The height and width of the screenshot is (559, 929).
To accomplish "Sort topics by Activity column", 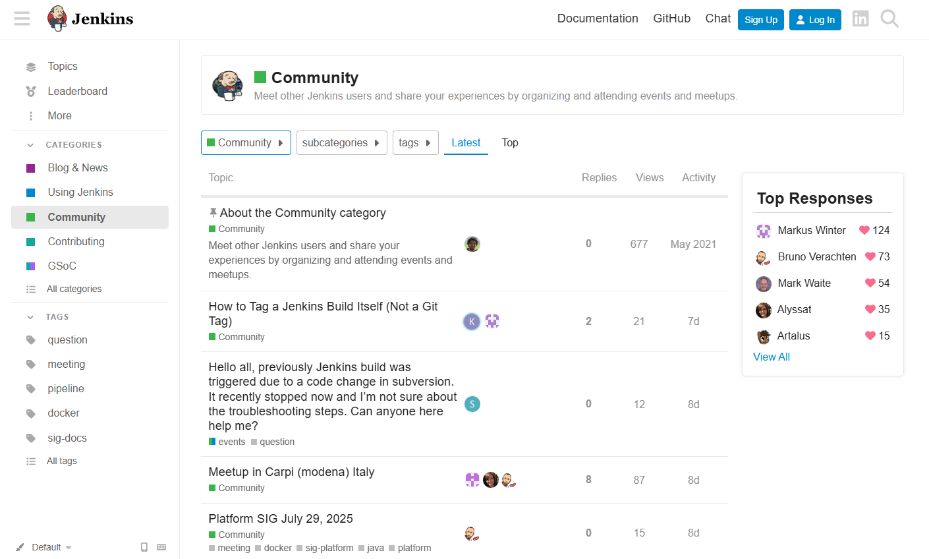I will (x=698, y=178).
